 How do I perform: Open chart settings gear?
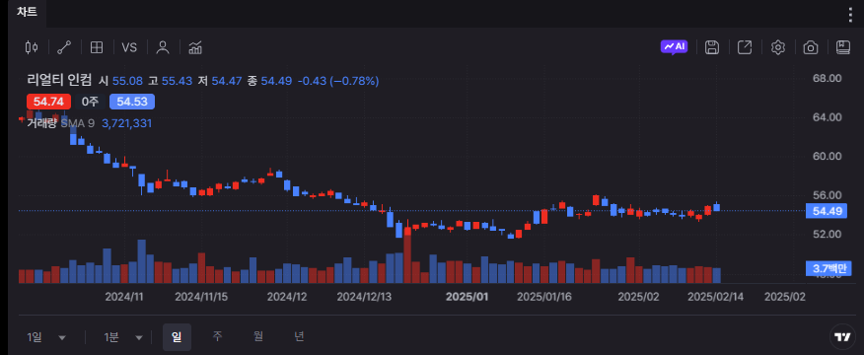pos(777,47)
